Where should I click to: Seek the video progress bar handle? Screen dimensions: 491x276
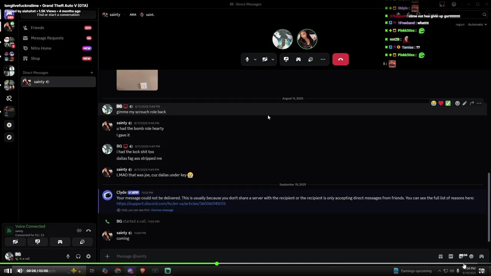[x=217, y=264]
